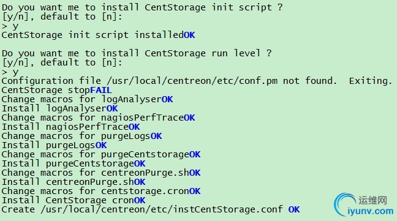Click the Install CentStorage cron line

pos(74,201)
